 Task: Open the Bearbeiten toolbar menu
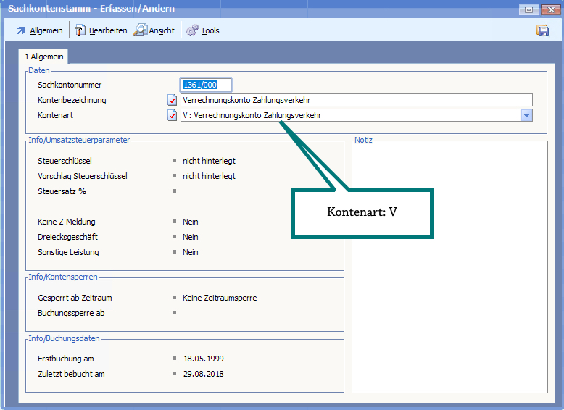(101, 30)
